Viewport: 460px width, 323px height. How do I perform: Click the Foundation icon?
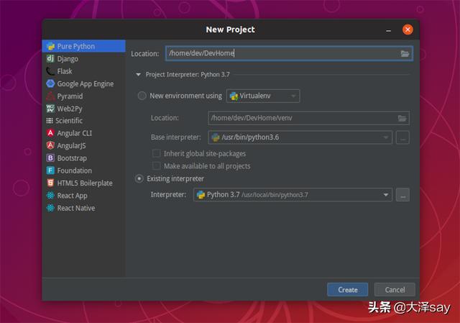pos(50,170)
